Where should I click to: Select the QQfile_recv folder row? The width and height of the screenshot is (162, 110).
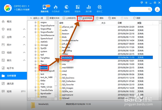tap(106, 91)
